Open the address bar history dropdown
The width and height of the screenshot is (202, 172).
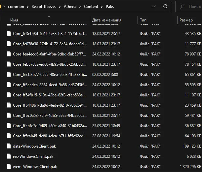click(154, 6)
